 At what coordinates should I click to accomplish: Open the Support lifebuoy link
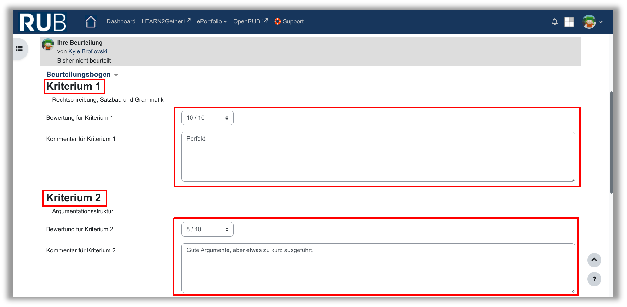click(x=289, y=21)
